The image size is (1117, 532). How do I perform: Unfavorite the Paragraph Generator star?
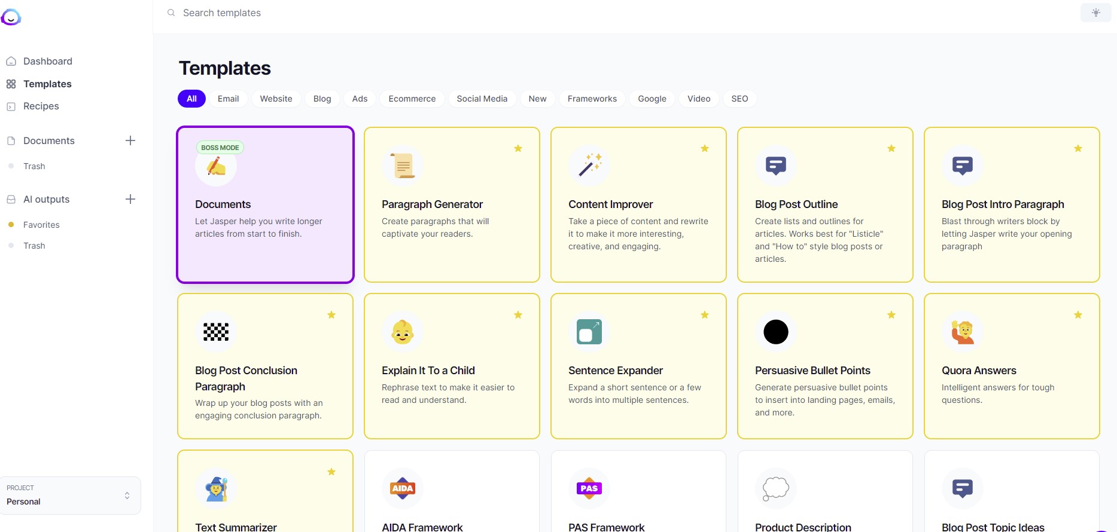coord(518,148)
